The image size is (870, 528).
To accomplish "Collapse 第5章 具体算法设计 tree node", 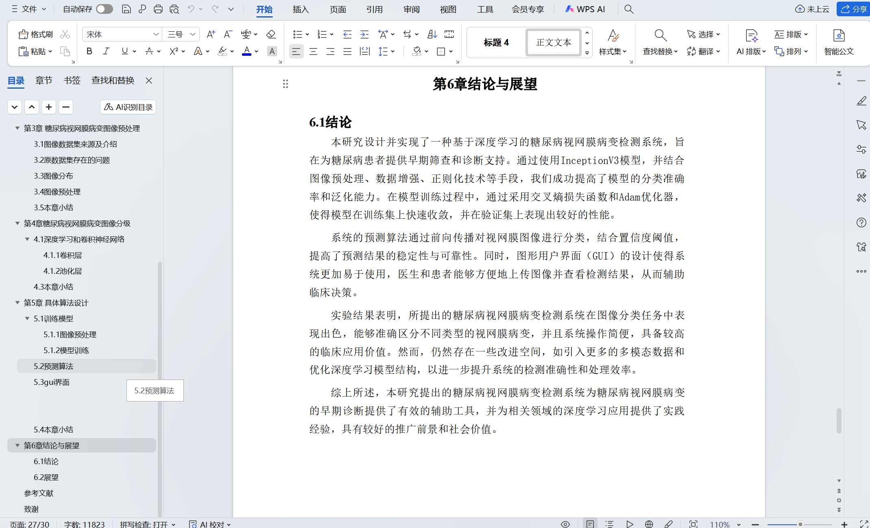I will pos(17,303).
